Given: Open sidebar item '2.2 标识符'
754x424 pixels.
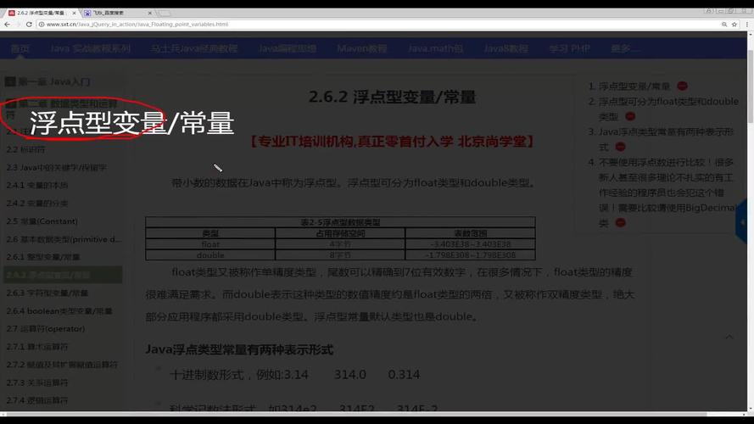Looking at the screenshot, I should point(25,149).
